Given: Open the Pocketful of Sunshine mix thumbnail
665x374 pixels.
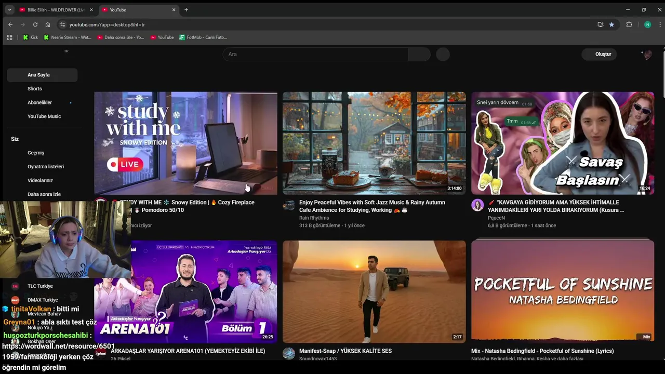Looking at the screenshot, I should [x=563, y=291].
